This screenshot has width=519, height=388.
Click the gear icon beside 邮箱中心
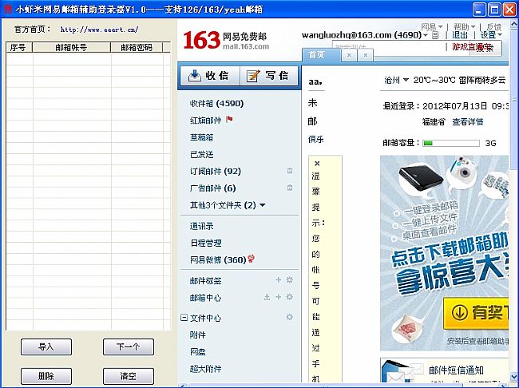pos(290,297)
